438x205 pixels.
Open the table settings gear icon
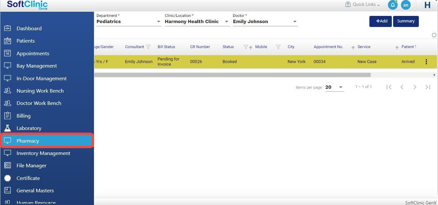coord(434,35)
